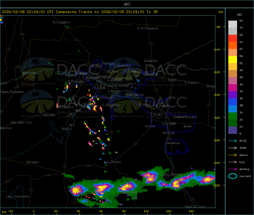The width and height of the screenshot is (254, 215).
Task: Click the Bowen map label
Action: (188, 126)
